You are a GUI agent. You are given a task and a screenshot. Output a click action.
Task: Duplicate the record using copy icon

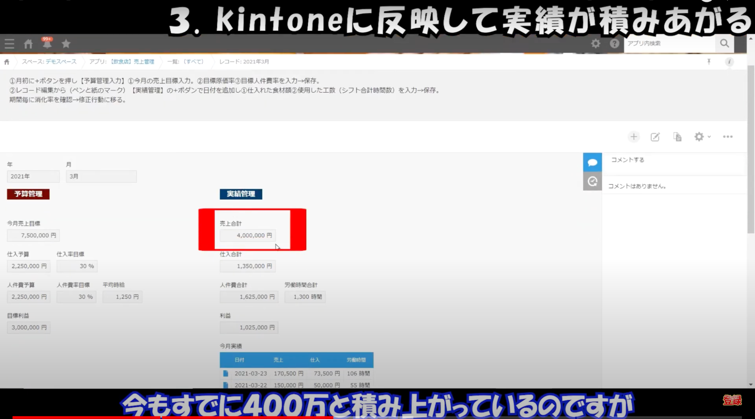point(677,137)
